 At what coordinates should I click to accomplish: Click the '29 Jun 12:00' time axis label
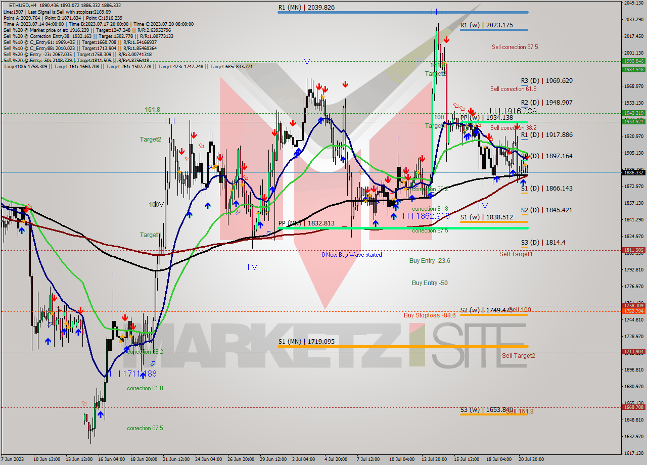(272, 459)
